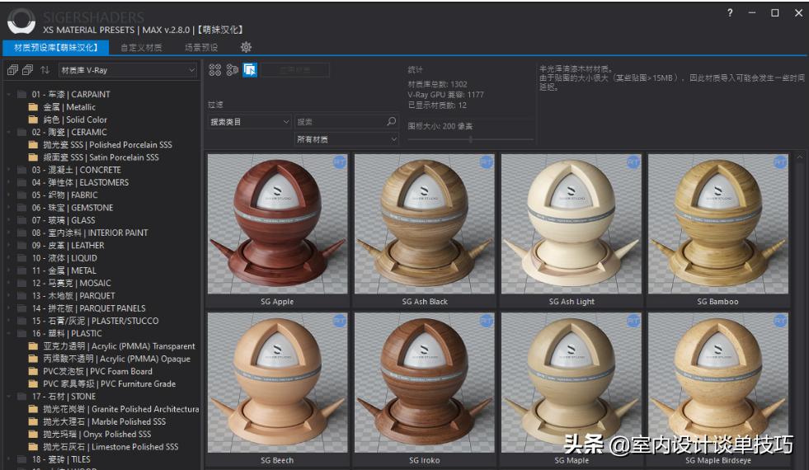This screenshot has width=809, height=470.
Task: Collapse the 02 CERAMIC tree node
Action: click(9, 132)
